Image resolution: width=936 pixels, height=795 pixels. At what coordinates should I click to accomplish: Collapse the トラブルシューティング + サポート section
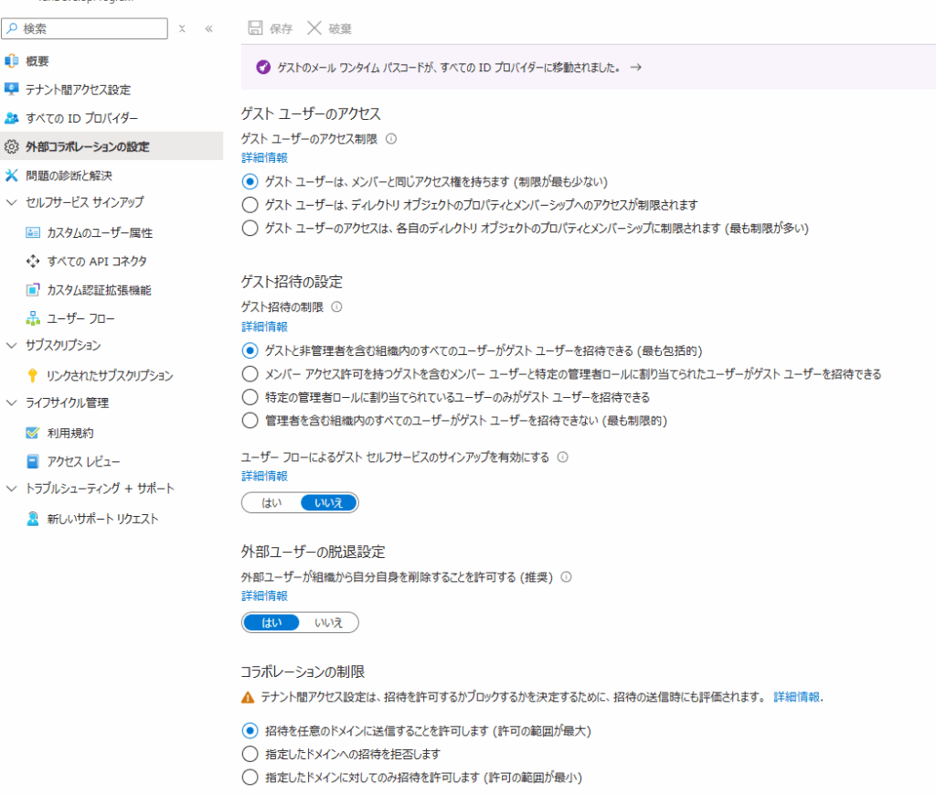[x=12, y=489]
